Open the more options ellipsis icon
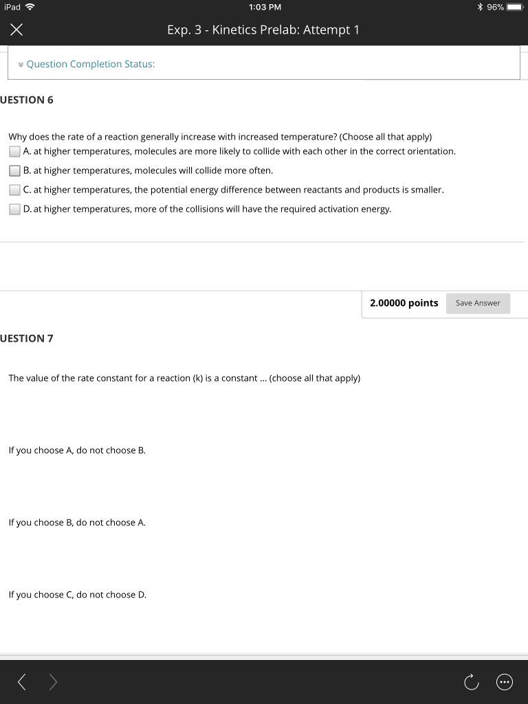 pyautogui.click(x=504, y=682)
